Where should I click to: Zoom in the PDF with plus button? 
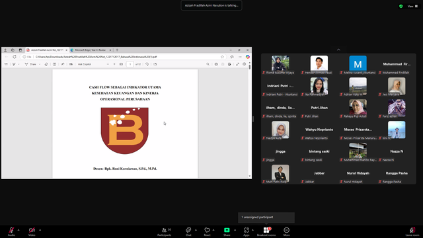pyautogui.click(x=114, y=64)
